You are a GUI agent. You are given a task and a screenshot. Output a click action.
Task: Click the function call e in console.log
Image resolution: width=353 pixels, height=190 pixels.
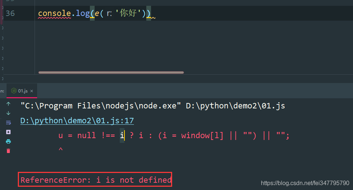point(97,13)
